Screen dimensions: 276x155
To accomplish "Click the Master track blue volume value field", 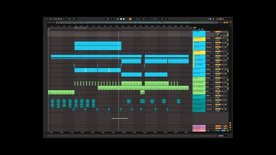I will pos(218,130).
